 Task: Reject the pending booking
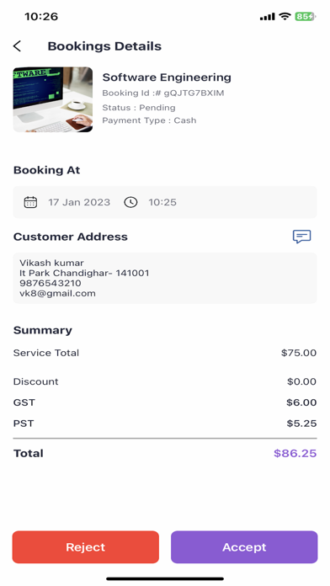pos(86,546)
